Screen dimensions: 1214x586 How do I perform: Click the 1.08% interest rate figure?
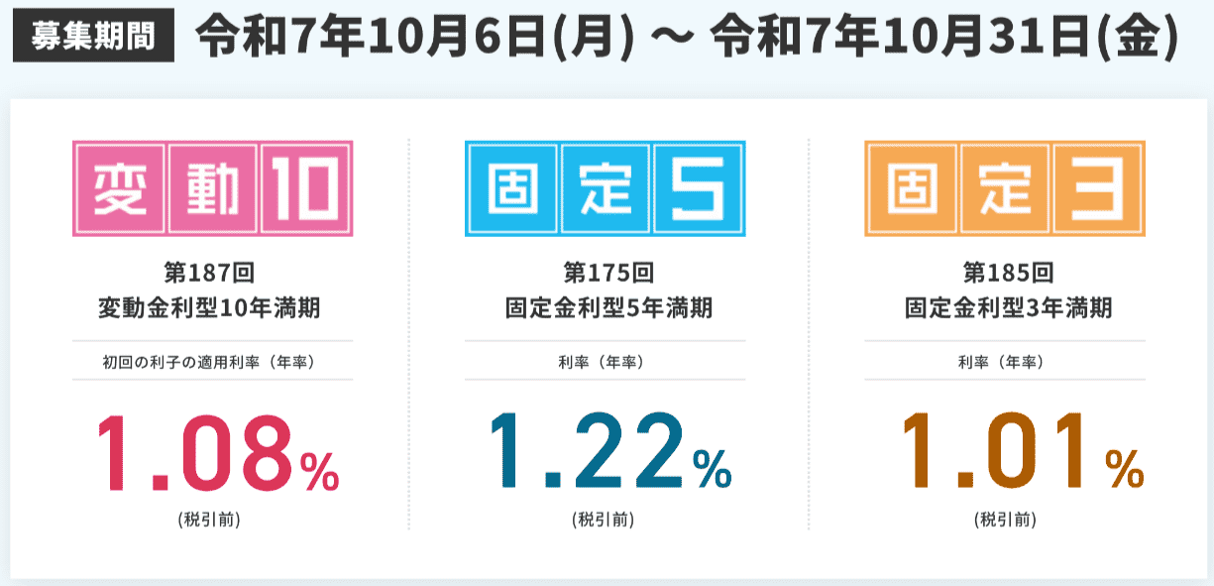217,454
